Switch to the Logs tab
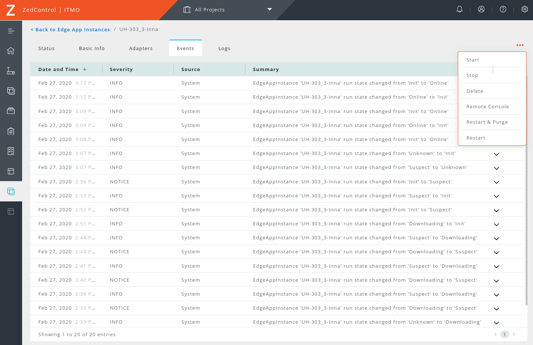 [224, 48]
